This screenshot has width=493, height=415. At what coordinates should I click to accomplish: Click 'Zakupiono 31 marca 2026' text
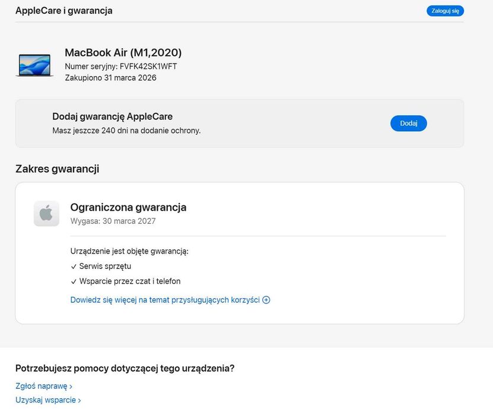pos(111,78)
